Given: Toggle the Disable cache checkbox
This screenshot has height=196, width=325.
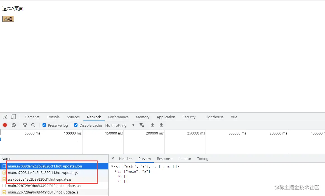Looking at the screenshot, I should (76, 125).
